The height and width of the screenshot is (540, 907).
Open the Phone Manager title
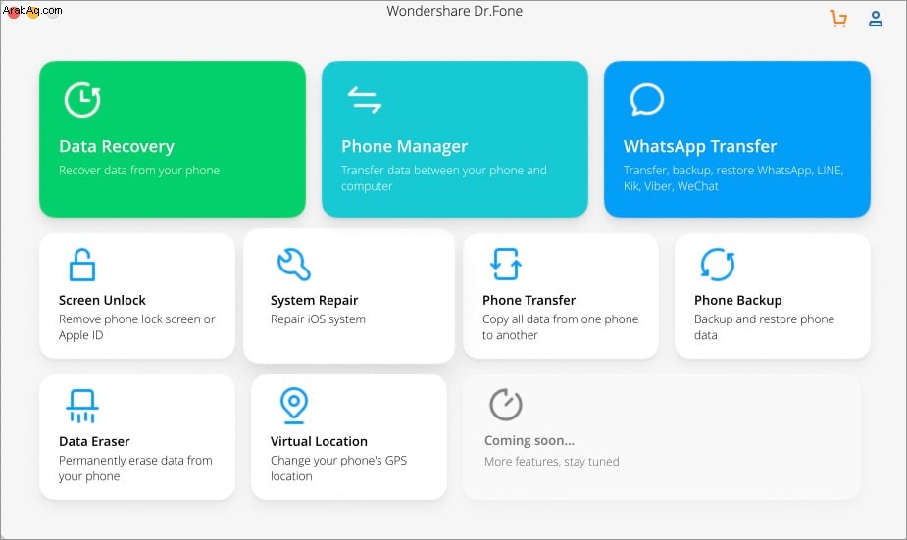[404, 146]
